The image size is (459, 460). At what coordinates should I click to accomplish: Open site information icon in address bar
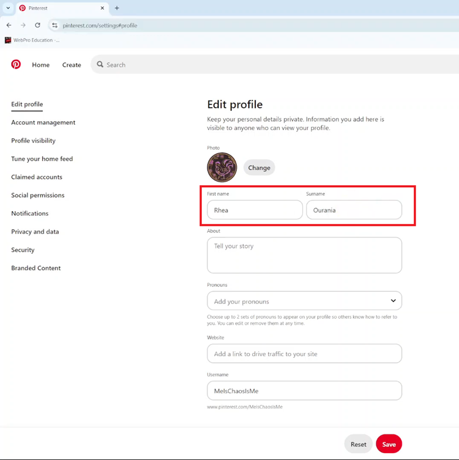tap(54, 25)
